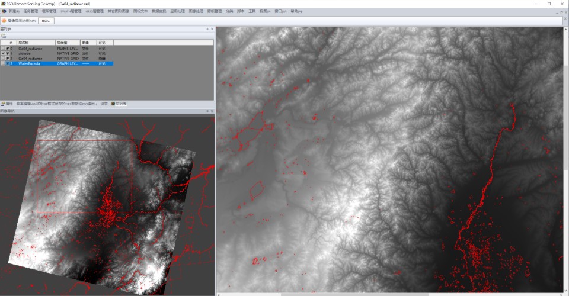569x296 pixels.
Task: Switch to the 设置 tab
Action: [104, 104]
